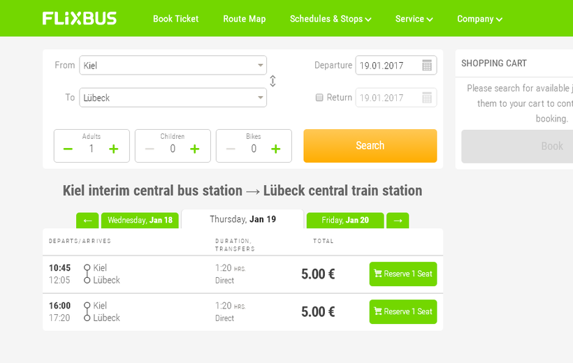Open Route Map page
This screenshot has width=573, height=363.
click(245, 19)
